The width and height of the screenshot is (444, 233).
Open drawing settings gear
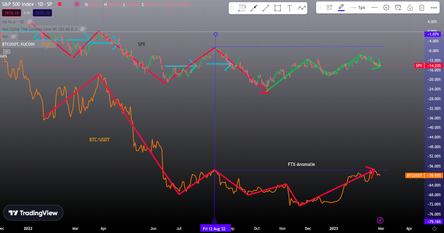(x=386, y=8)
